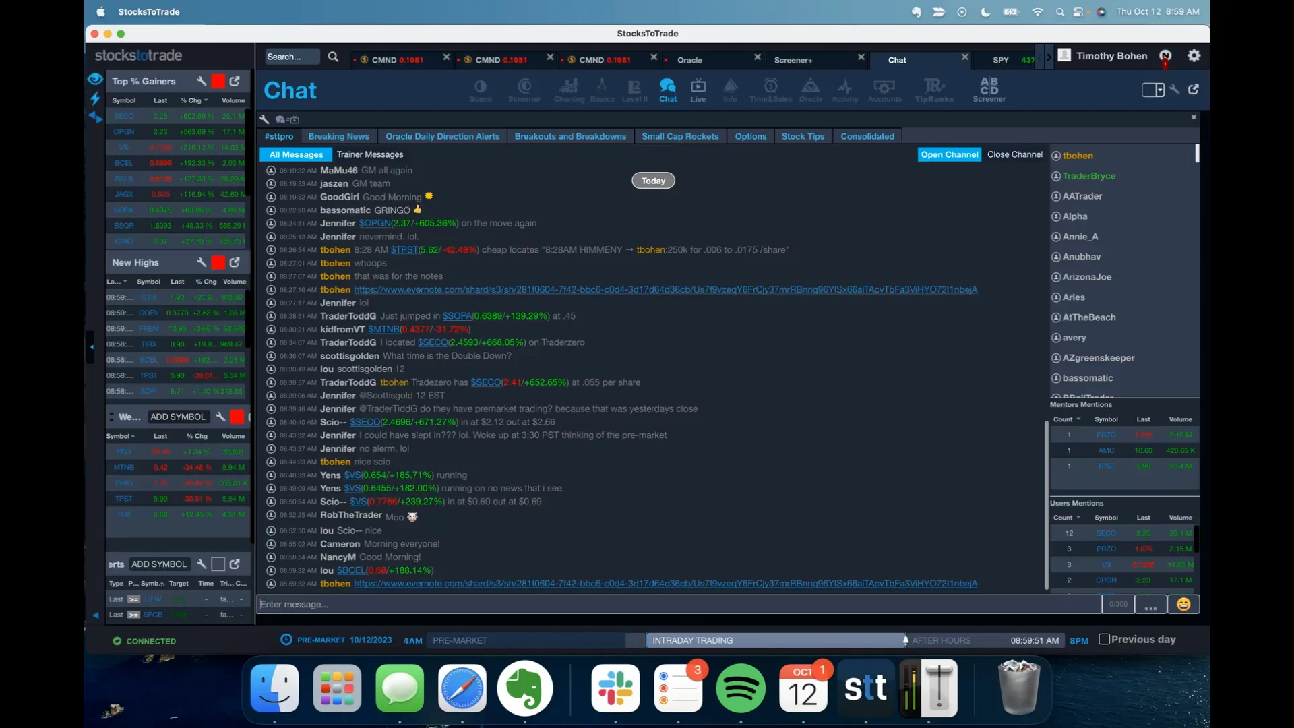The width and height of the screenshot is (1294, 728).
Task: Open the layout dropdown in the chat header
Action: tap(1153, 90)
